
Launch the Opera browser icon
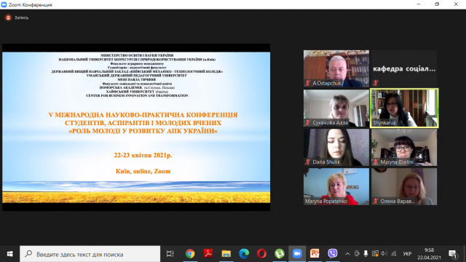[261, 254]
